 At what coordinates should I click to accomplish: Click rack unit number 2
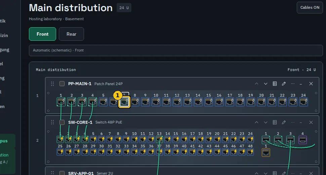(x=37, y=140)
